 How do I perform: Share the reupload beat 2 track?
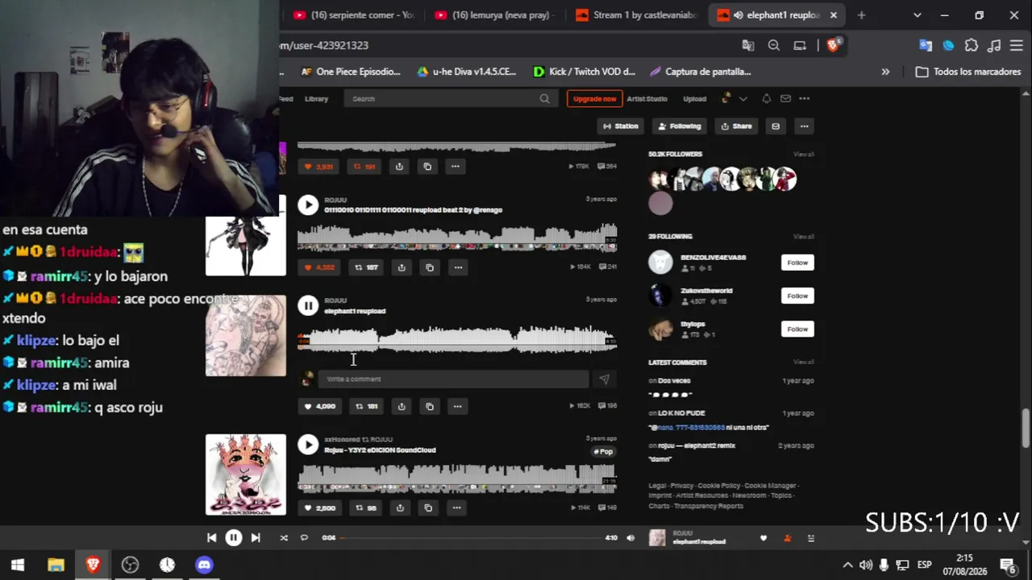click(402, 267)
